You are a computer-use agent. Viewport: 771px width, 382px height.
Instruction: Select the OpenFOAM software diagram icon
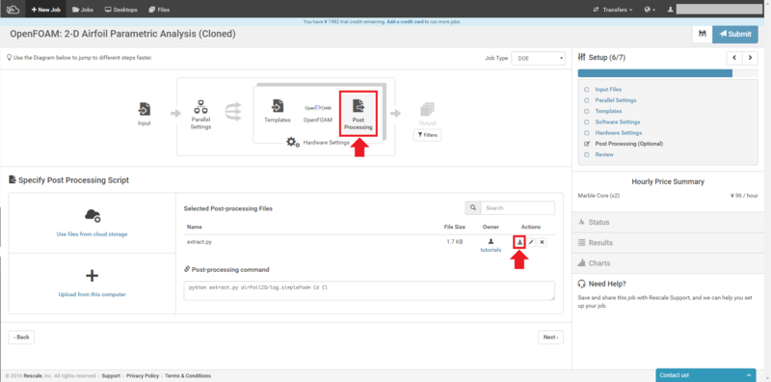(318, 108)
